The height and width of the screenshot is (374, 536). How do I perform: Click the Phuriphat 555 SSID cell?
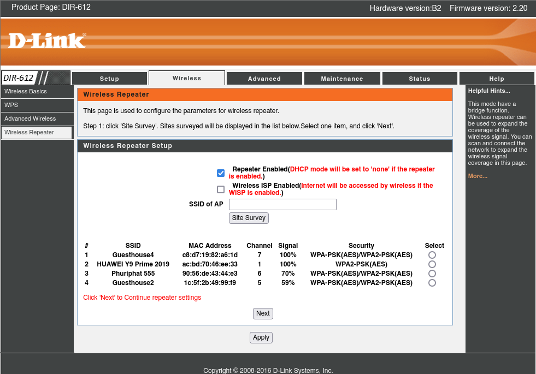133,273
